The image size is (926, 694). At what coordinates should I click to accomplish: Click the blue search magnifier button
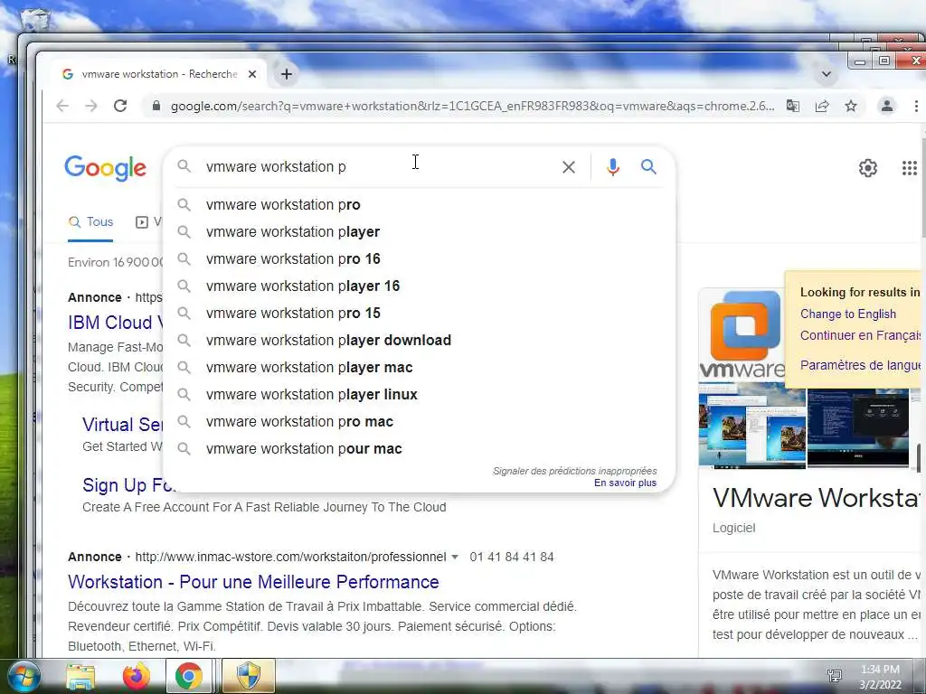click(x=648, y=167)
